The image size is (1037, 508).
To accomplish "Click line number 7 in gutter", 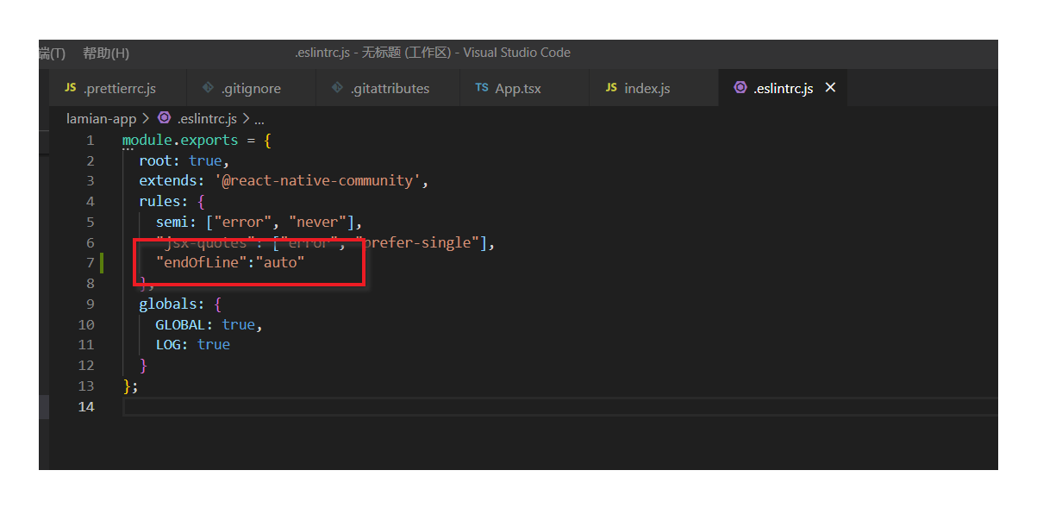I will point(90,262).
